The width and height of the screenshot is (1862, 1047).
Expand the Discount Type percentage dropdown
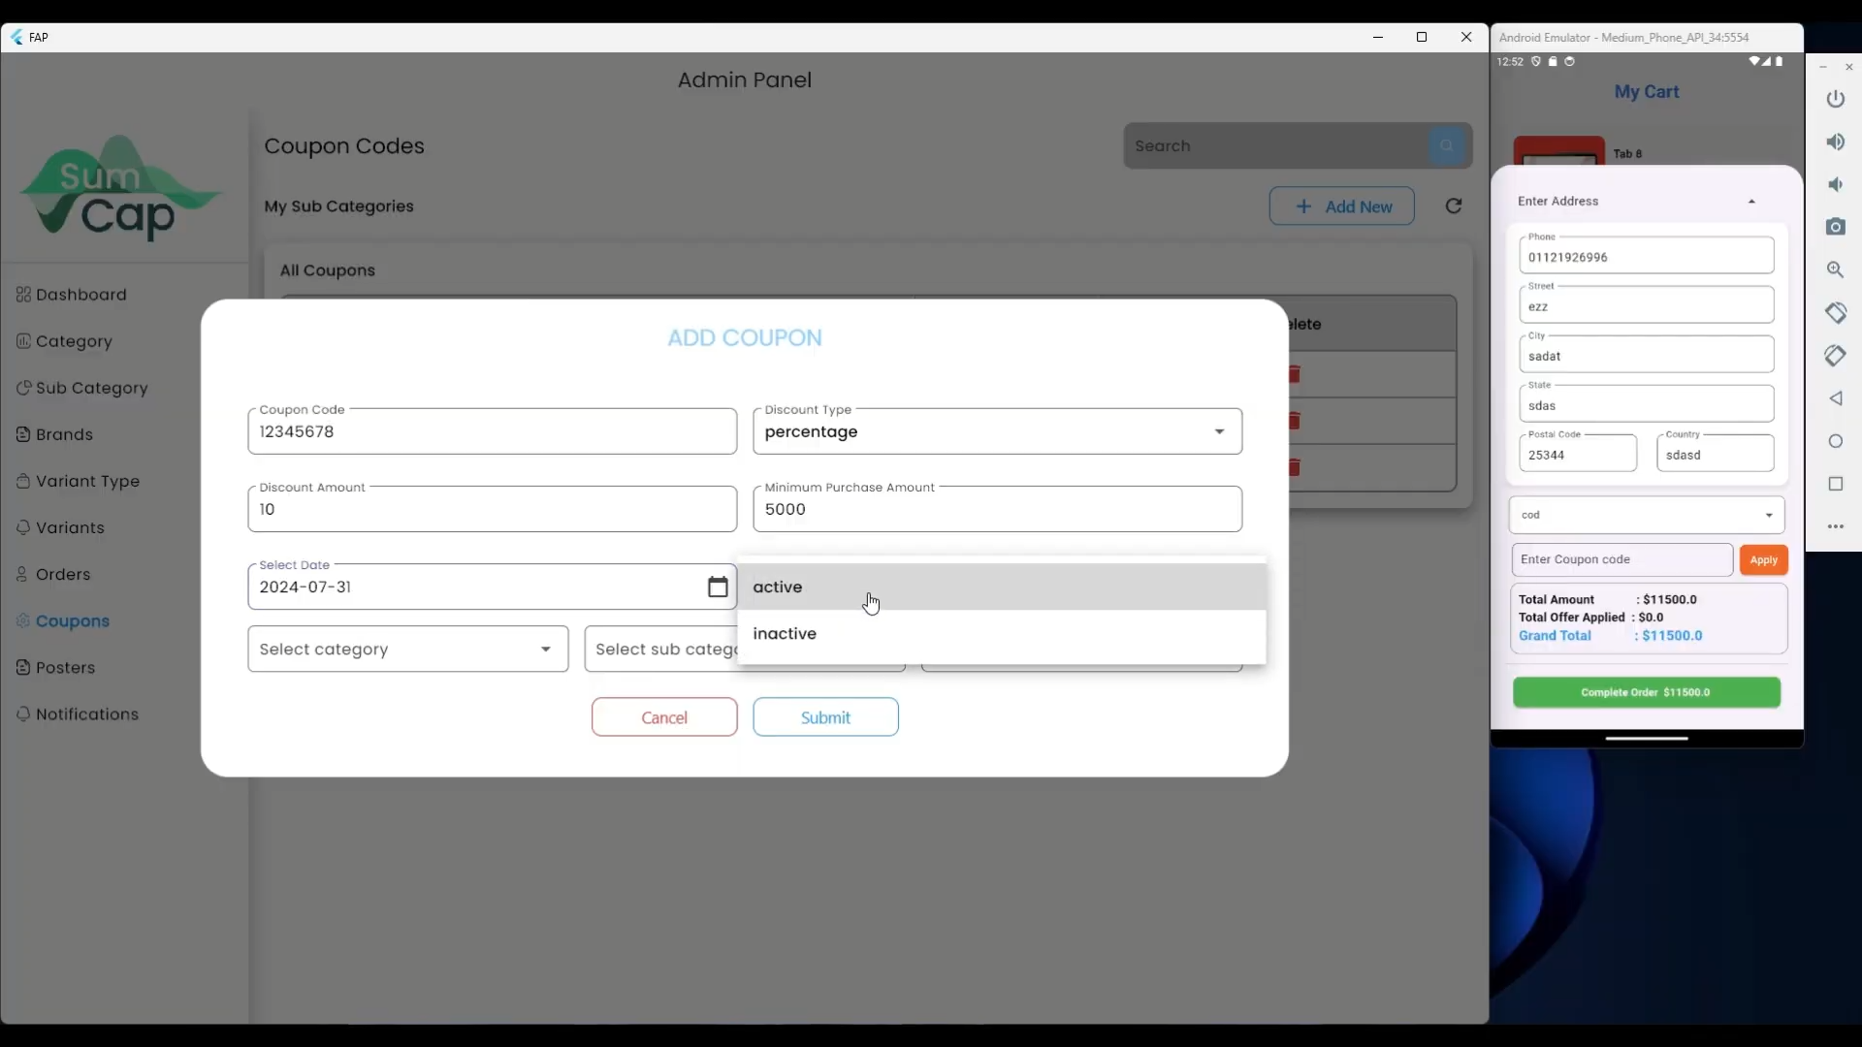pos(1220,432)
